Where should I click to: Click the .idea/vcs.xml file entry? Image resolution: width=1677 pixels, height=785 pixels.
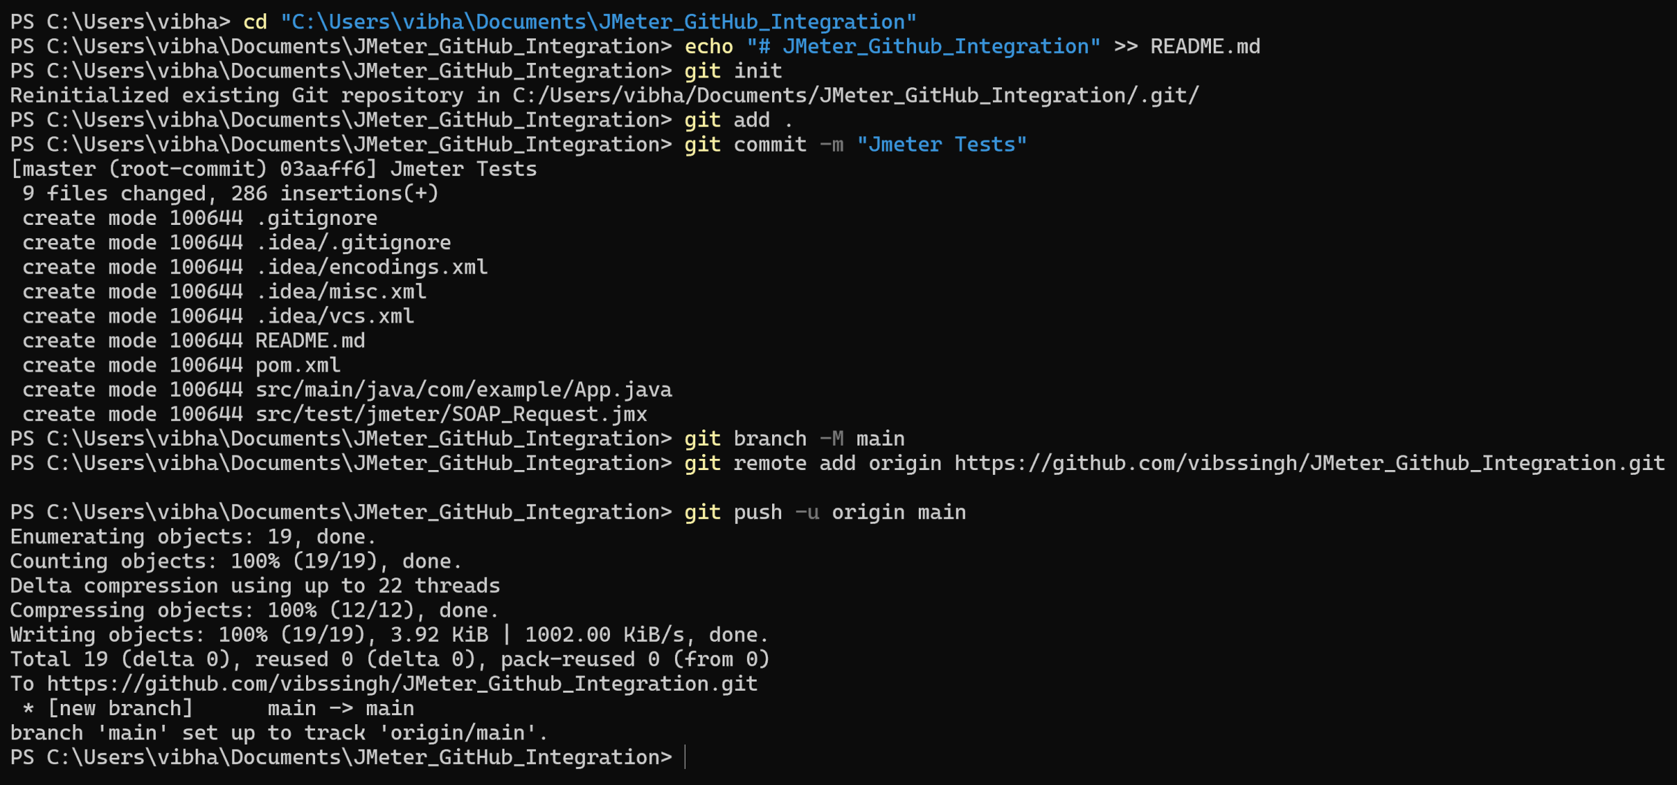335,316
